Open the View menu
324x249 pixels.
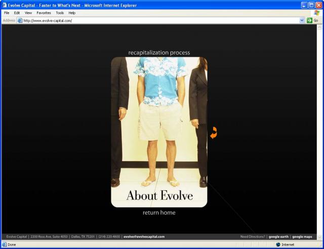point(28,13)
